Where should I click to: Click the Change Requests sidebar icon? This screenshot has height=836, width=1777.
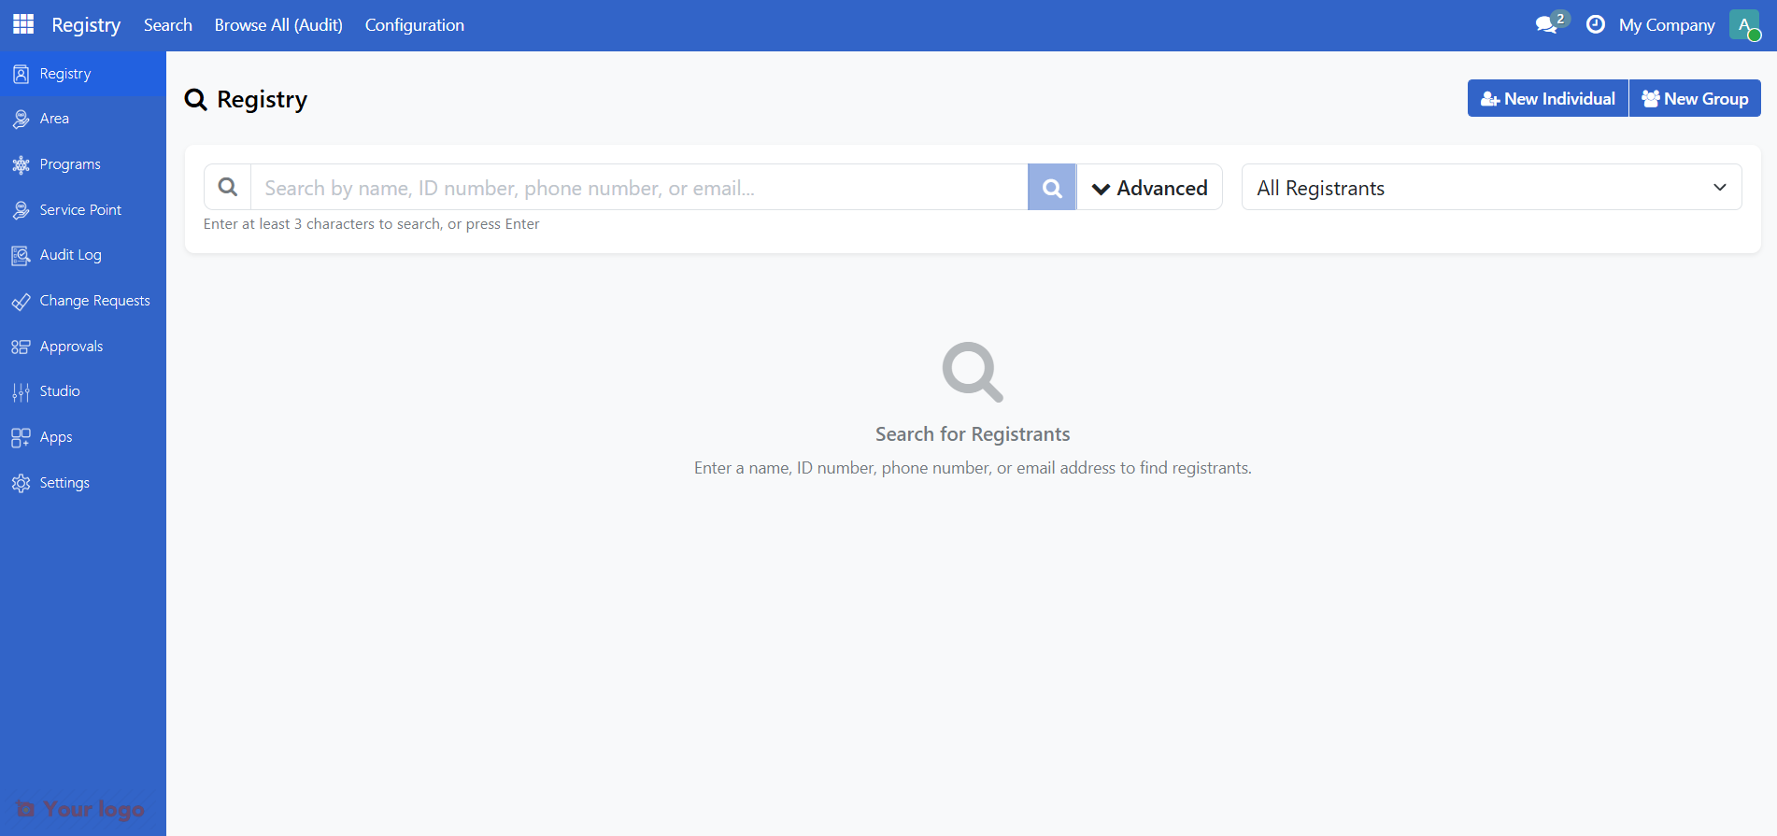click(21, 301)
